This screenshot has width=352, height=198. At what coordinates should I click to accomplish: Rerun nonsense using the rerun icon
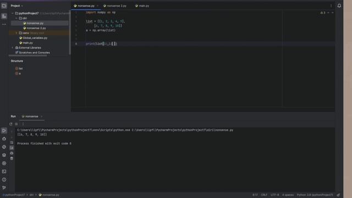point(11,124)
